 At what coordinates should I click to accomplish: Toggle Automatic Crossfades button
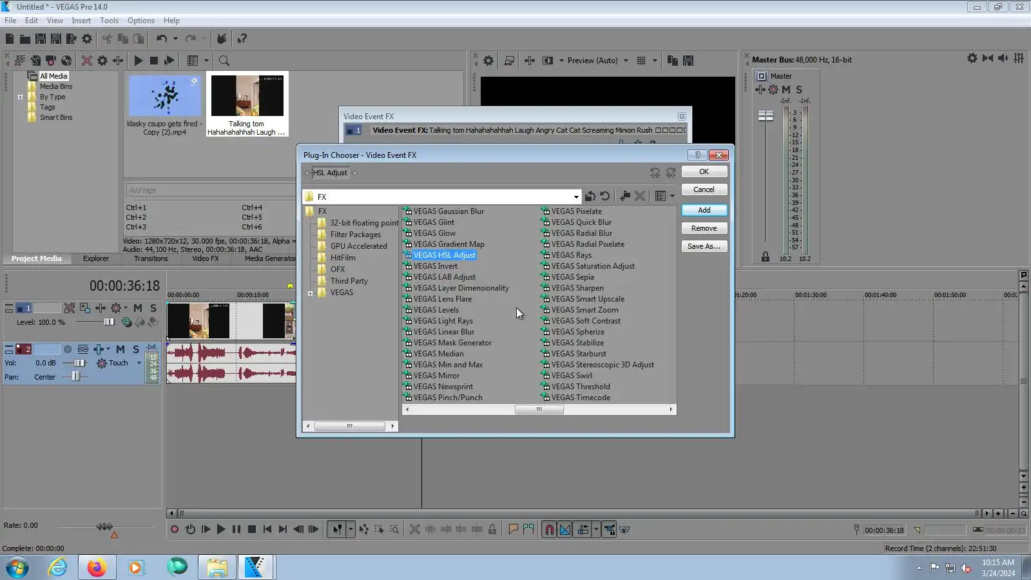[x=565, y=530]
